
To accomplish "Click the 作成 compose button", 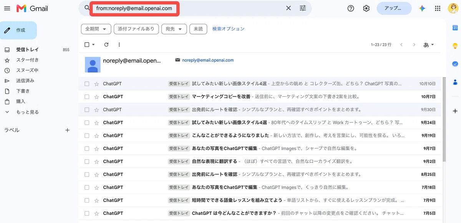I will point(18,30).
